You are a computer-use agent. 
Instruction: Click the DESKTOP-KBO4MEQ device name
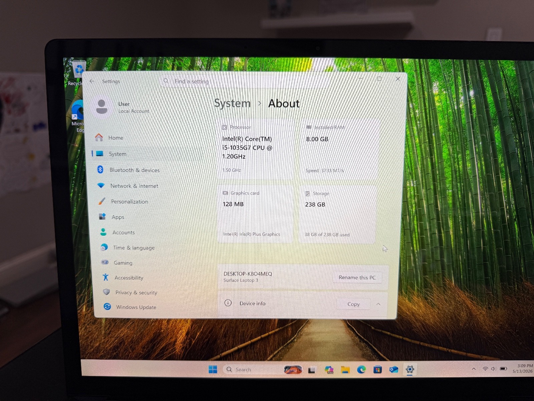point(248,274)
